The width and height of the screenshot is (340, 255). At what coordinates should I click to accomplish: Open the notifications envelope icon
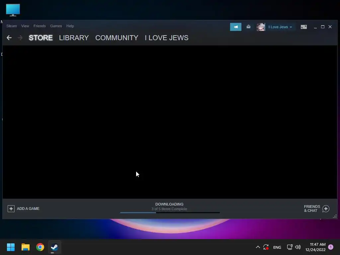pyautogui.click(x=248, y=27)
